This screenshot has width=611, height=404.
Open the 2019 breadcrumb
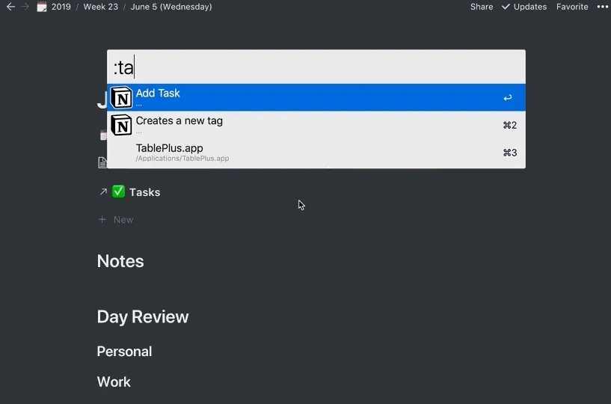click(x=61, y=7)
